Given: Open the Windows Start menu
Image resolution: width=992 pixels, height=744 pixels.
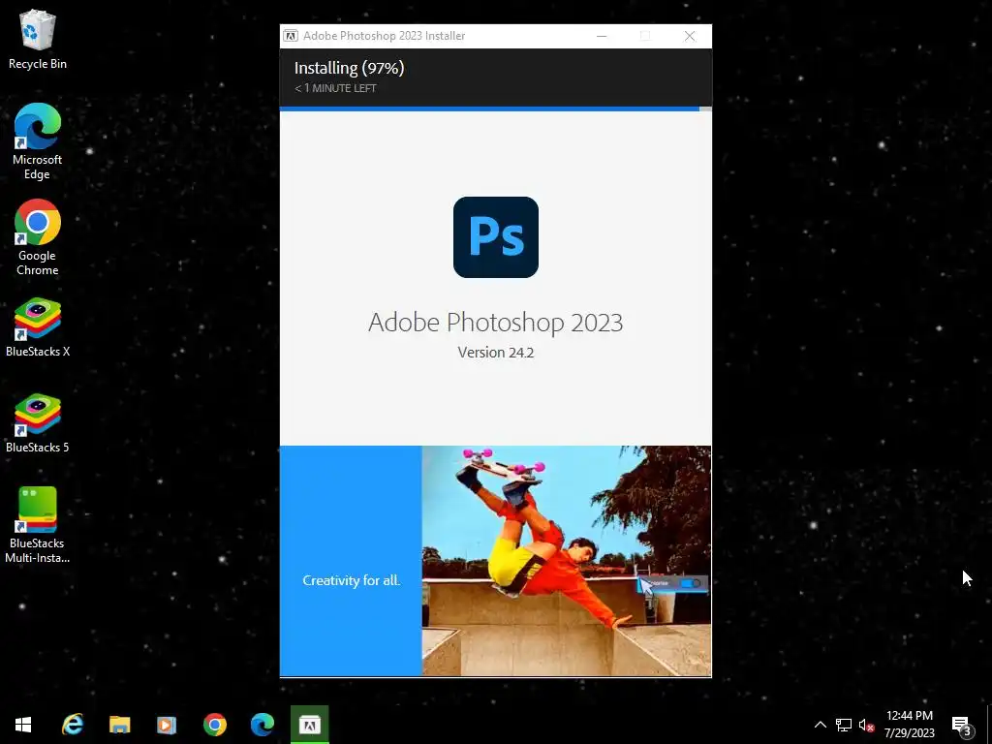Looking at the screenshot, I should pyautogui.click(x=23, y=725).
